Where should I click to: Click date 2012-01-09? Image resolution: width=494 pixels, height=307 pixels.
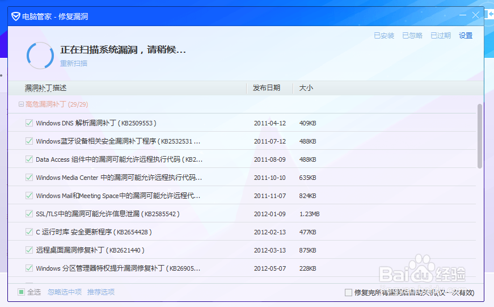pyautogui.click(x=269, y=214)
